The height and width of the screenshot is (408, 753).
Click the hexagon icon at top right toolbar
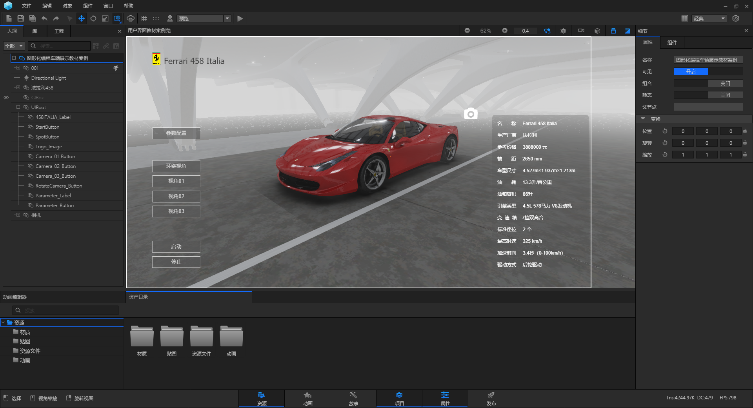pos(736,18)
